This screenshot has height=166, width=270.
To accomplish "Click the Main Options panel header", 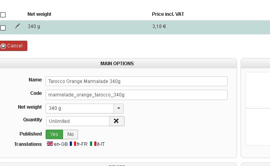I will (x=117, y=63).
